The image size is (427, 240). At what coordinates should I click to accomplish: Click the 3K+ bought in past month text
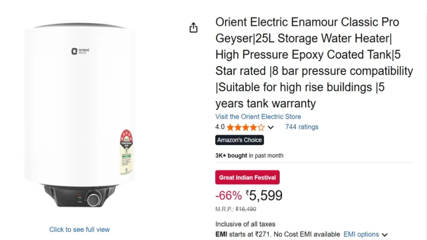tap(249, 156)
